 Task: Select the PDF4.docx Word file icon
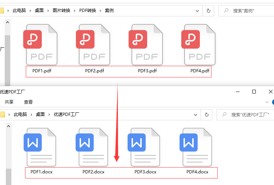pyautogui.click(x=196, y=147)
